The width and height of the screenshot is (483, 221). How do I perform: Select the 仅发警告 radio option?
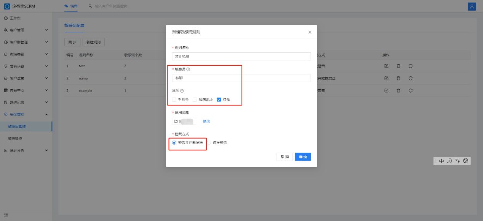[x=209, y=143]
